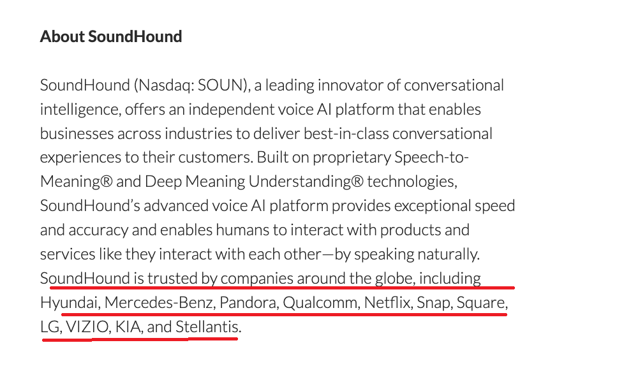
Task: Click the Deep Meaning Understanding® phrase
Action: [254, 182]
